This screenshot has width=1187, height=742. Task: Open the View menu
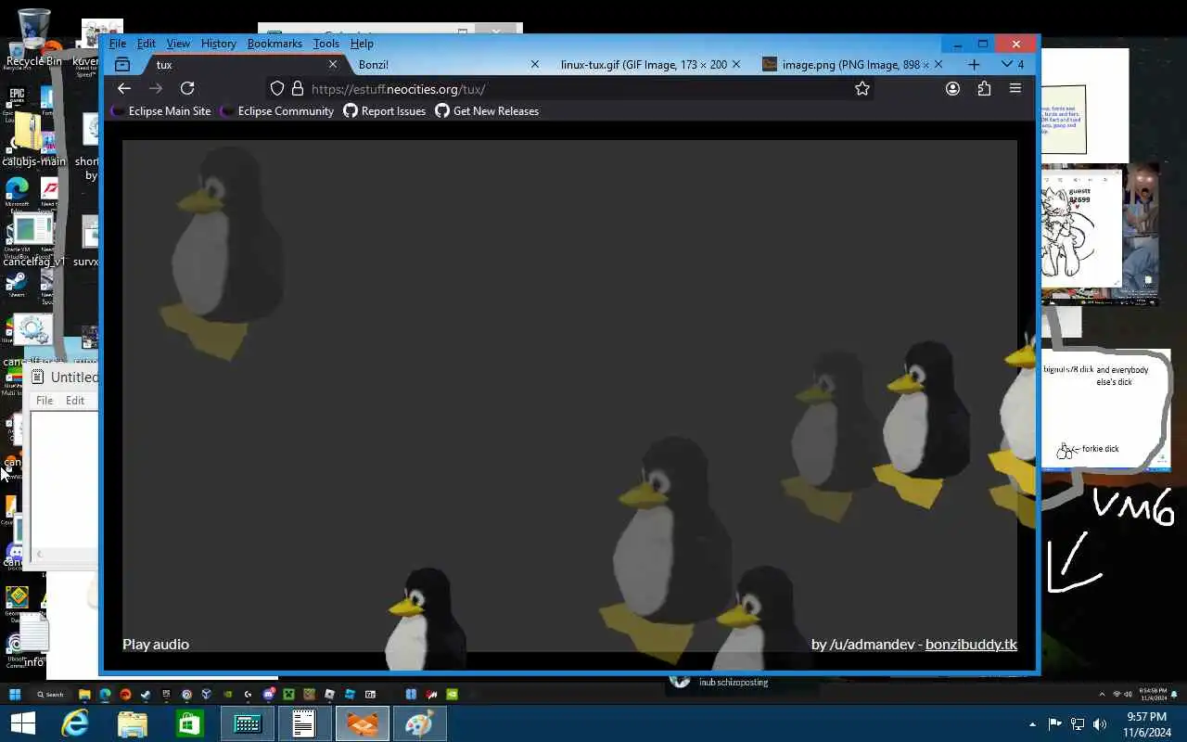pos(178,44)
